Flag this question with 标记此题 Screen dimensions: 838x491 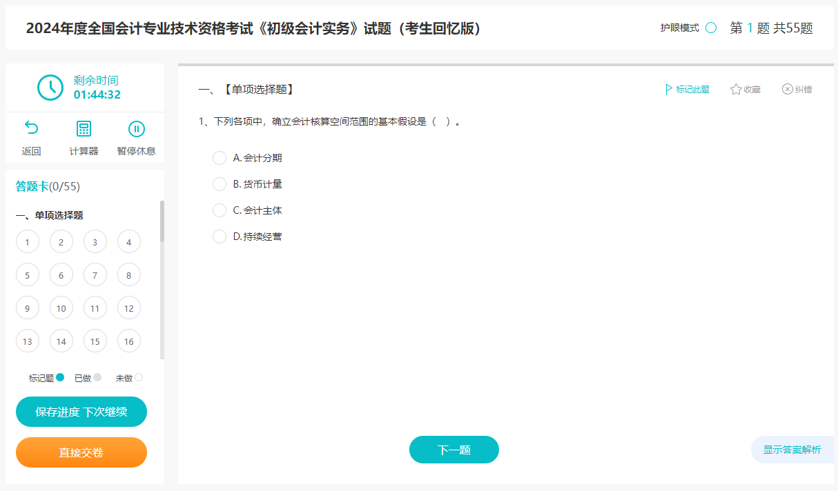coord(687,89)
